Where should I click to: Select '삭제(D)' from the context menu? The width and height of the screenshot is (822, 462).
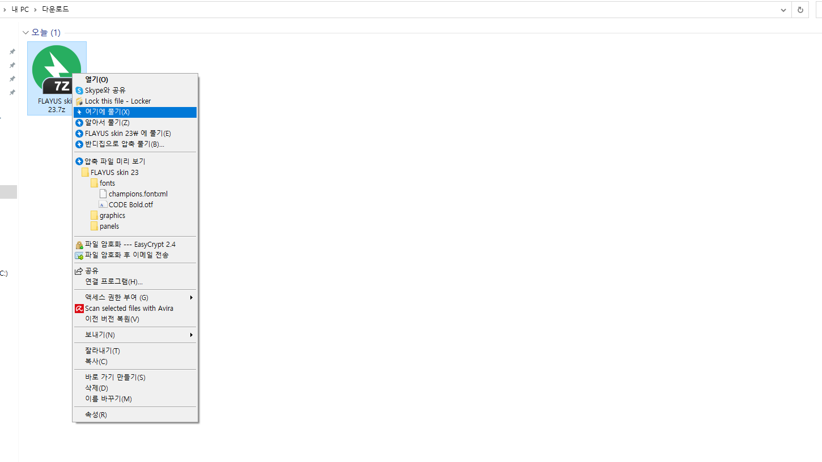pos(135,388)
